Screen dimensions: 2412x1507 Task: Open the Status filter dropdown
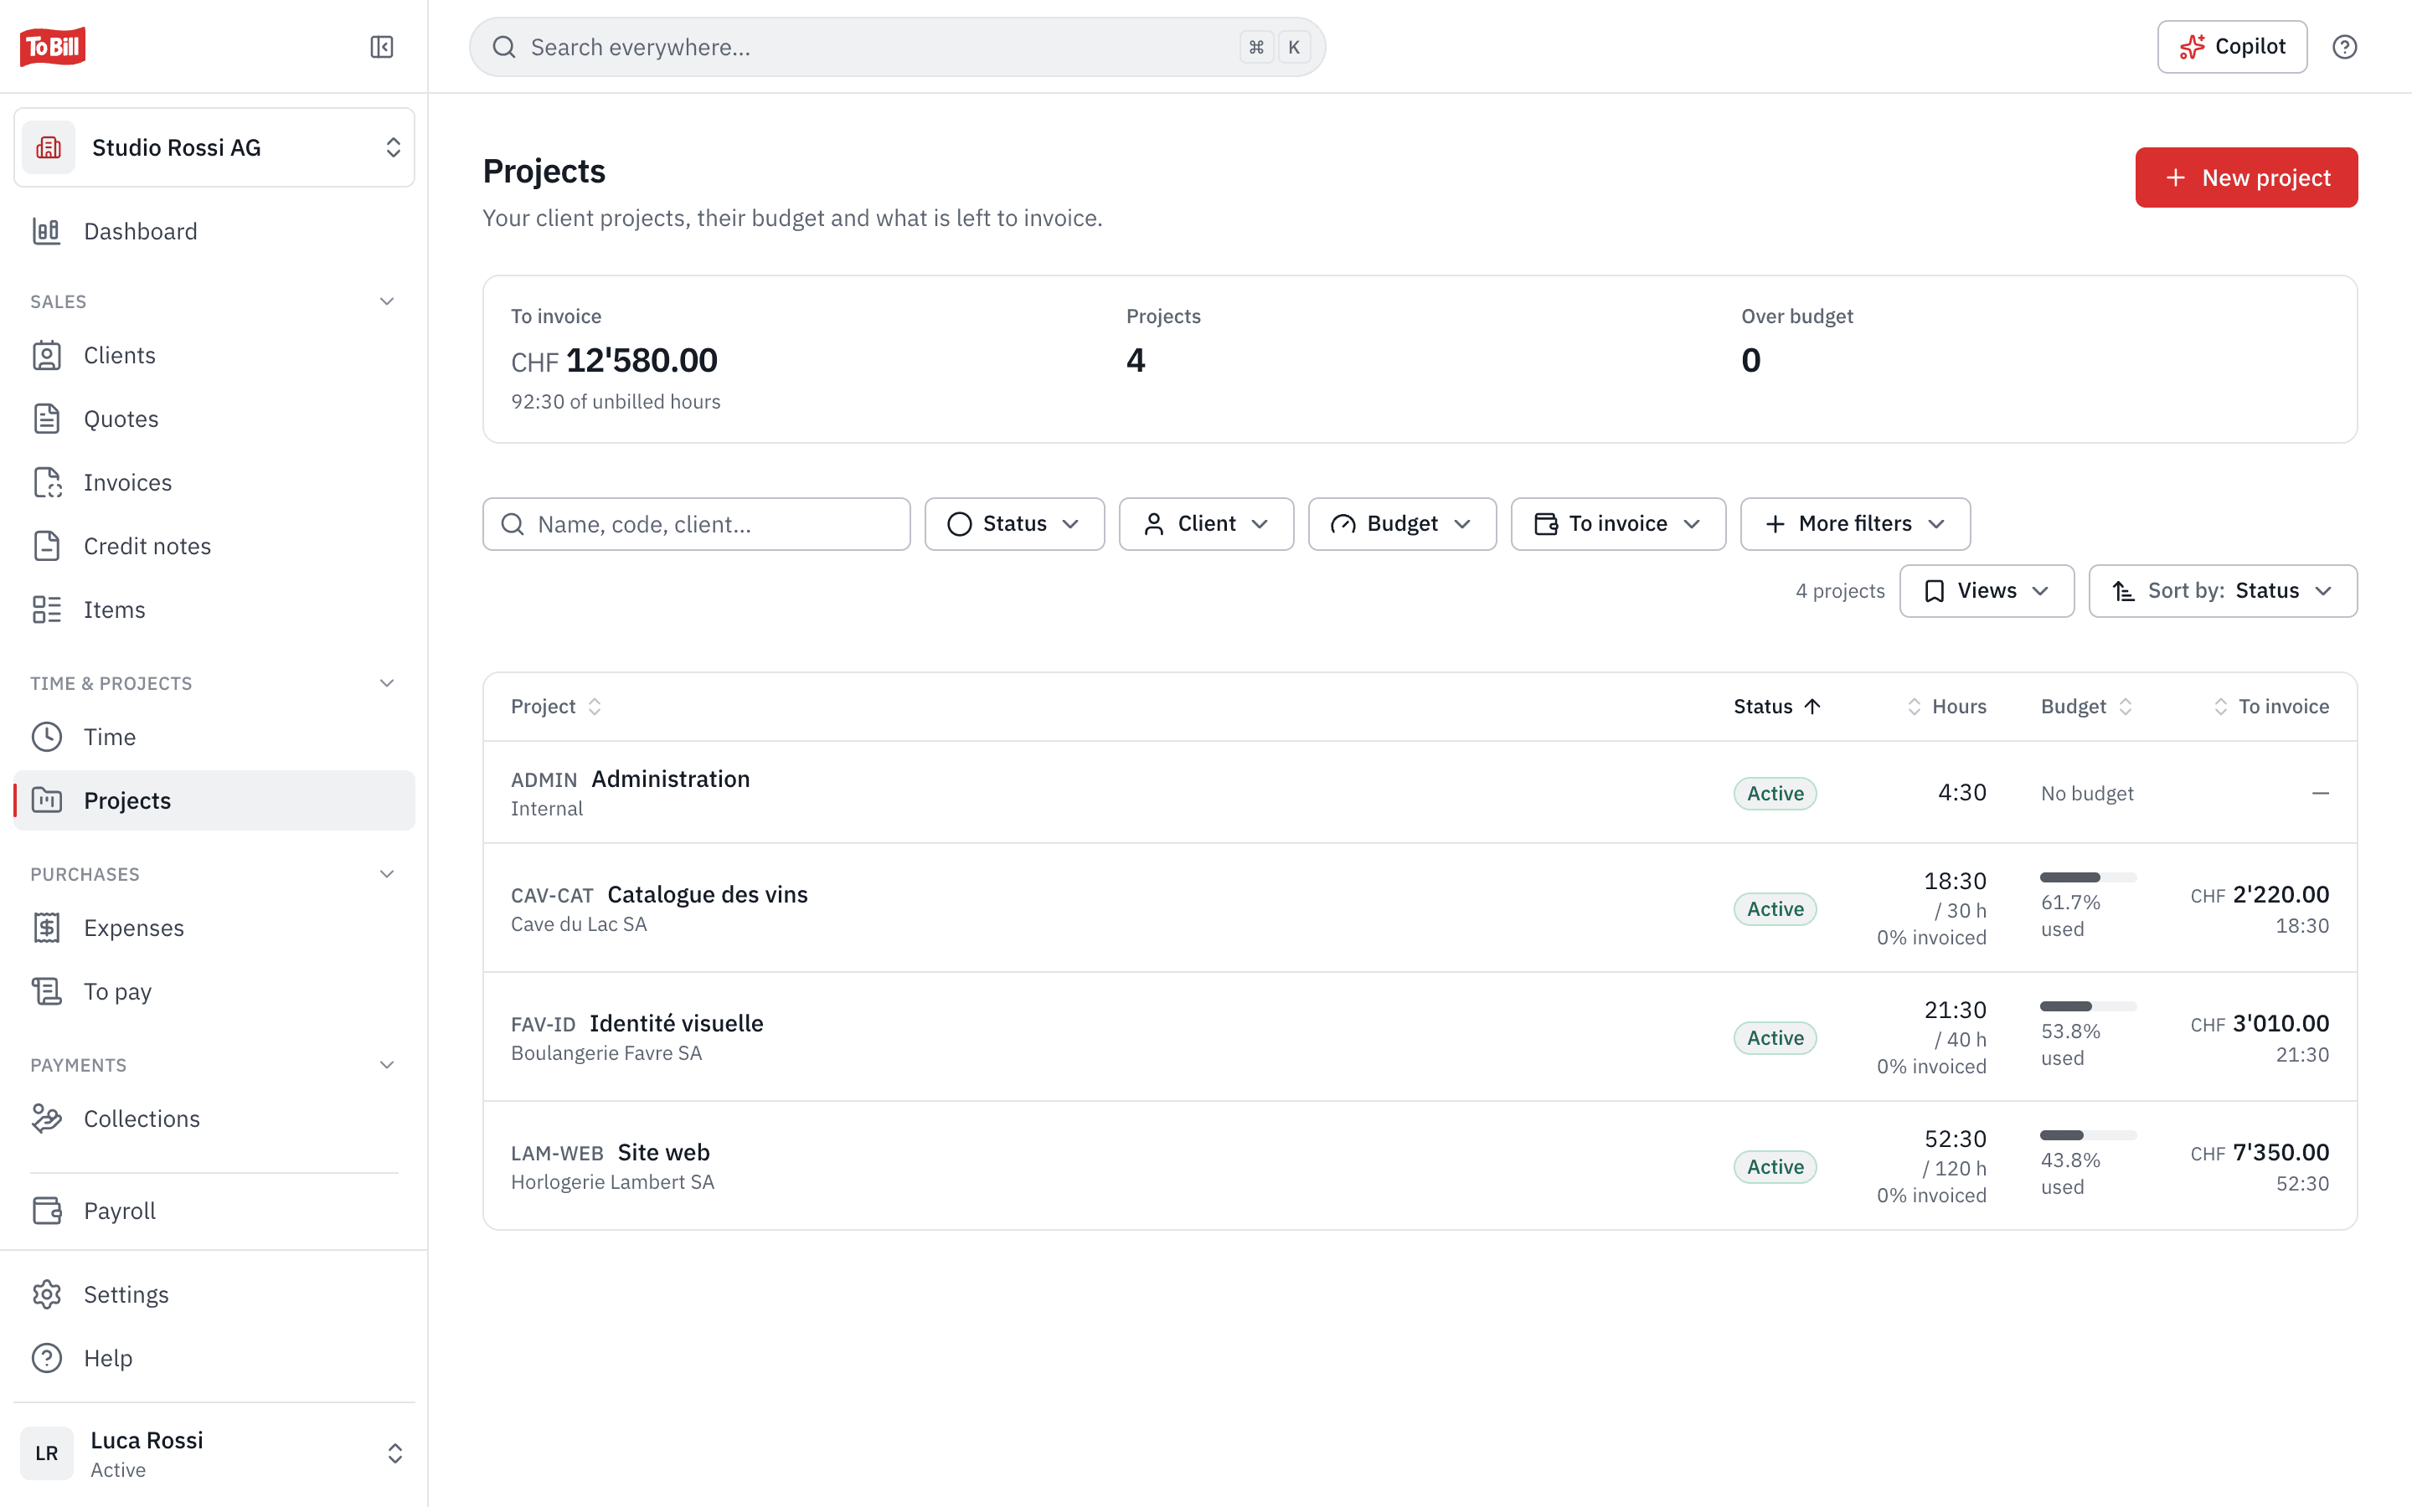1015,524
